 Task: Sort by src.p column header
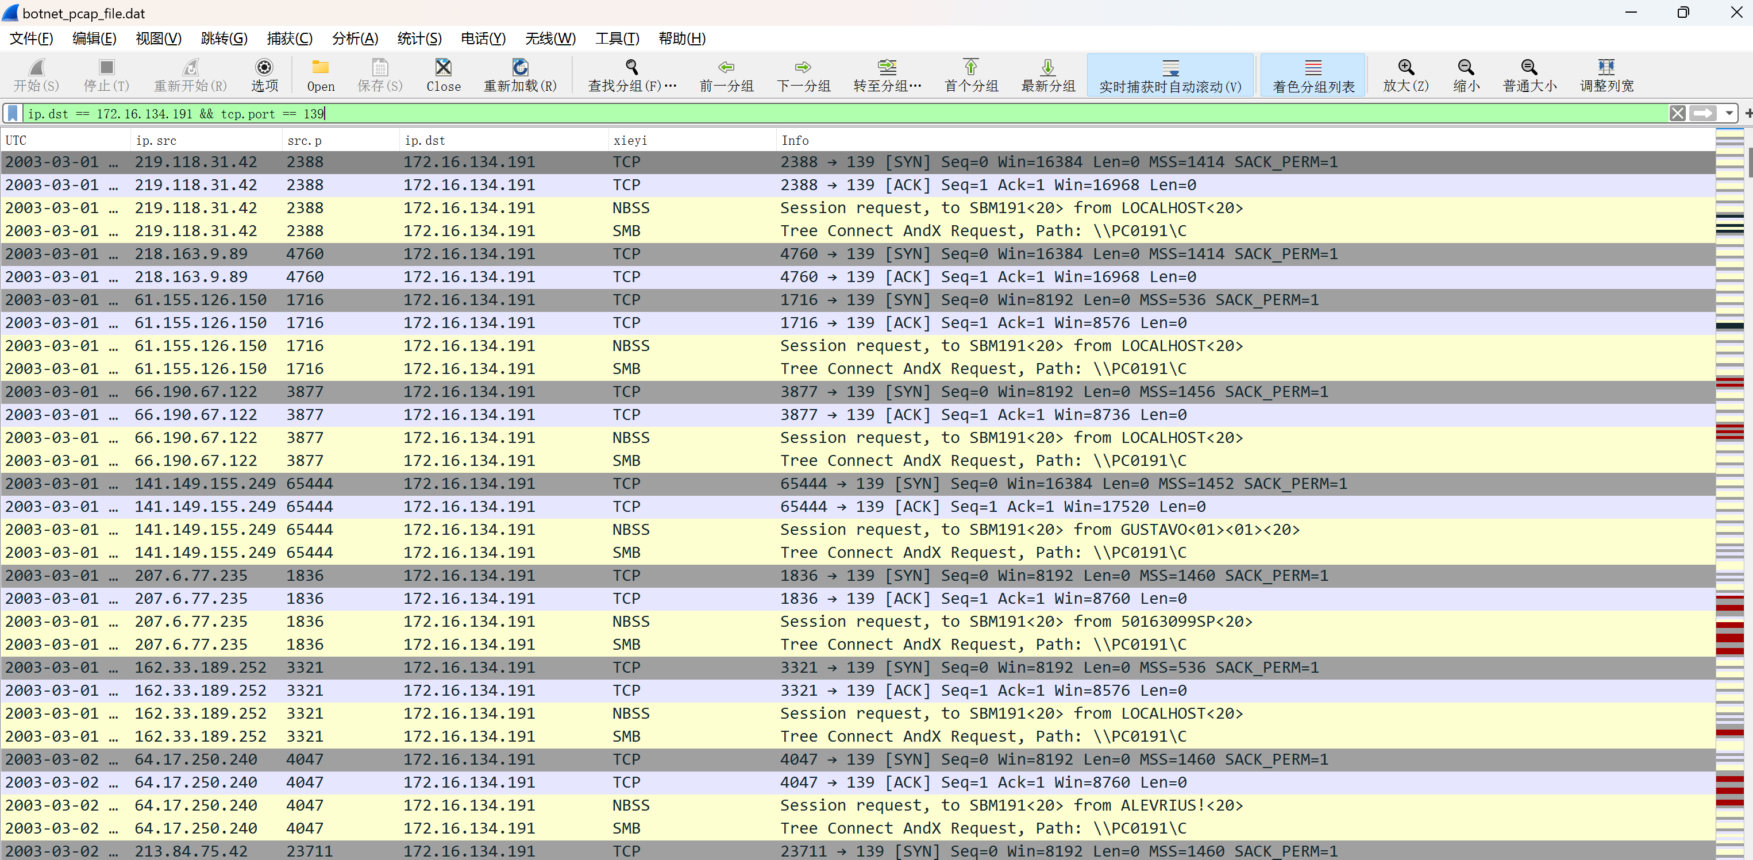(341, 140)
